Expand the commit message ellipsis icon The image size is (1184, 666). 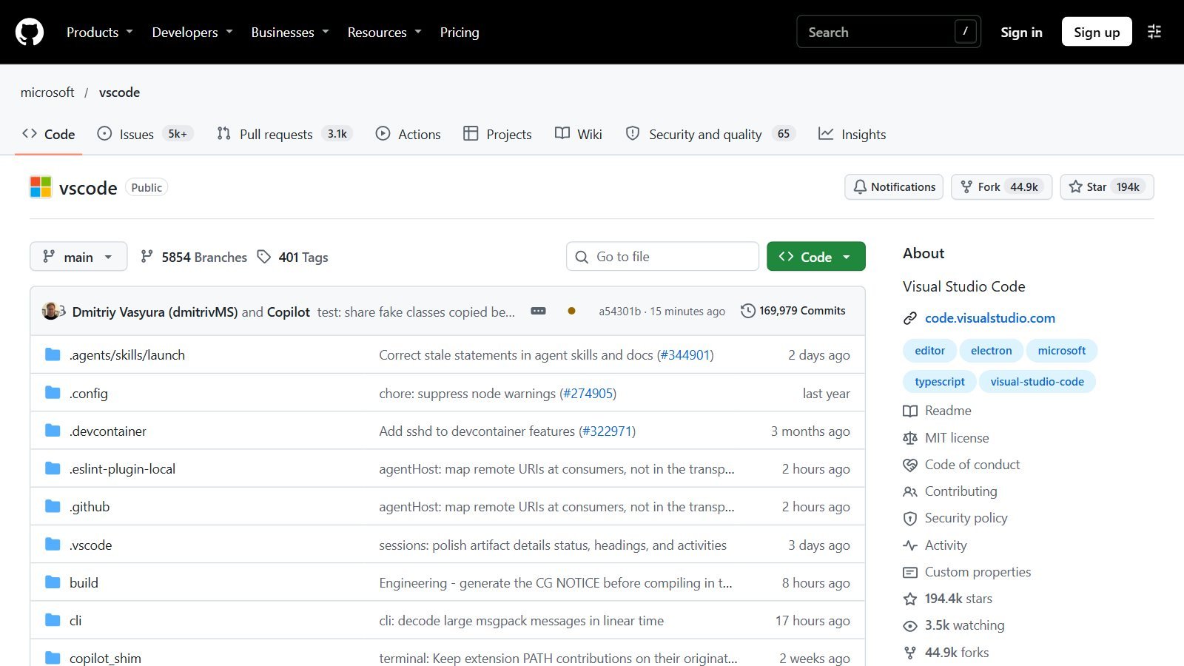coord(539,311)
